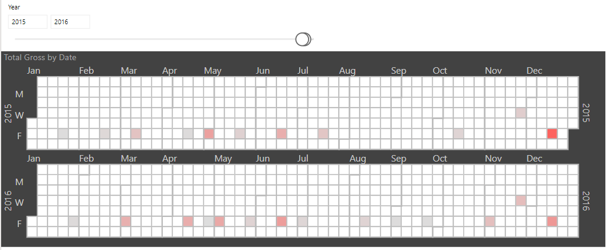
Task: Click the 2015 start year input box
Action: pos(28,22)
